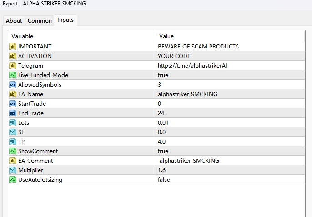The height and width of the screenshot is (217, 312).
Task: Click the integer icon beside StartTrade
Action: (x=13, y=103)
